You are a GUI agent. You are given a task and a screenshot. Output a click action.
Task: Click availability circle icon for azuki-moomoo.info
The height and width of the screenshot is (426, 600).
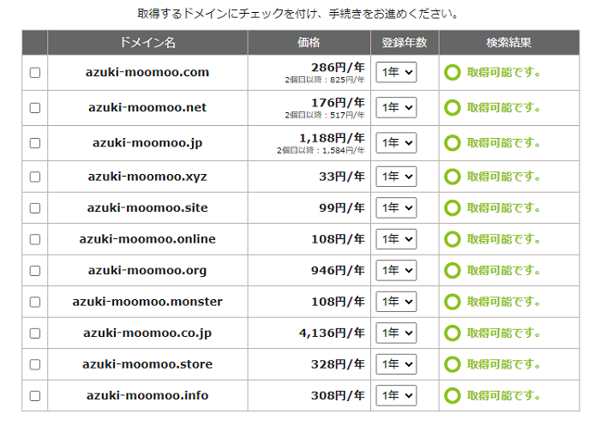[x=452, y=395]
